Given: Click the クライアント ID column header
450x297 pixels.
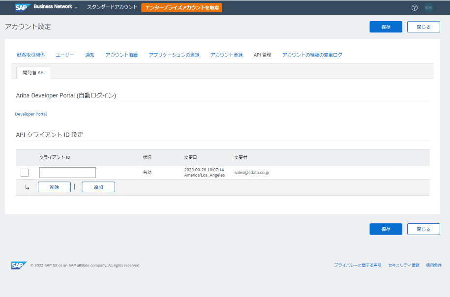Looking at the screenshot, I should (x=55, y=157).
